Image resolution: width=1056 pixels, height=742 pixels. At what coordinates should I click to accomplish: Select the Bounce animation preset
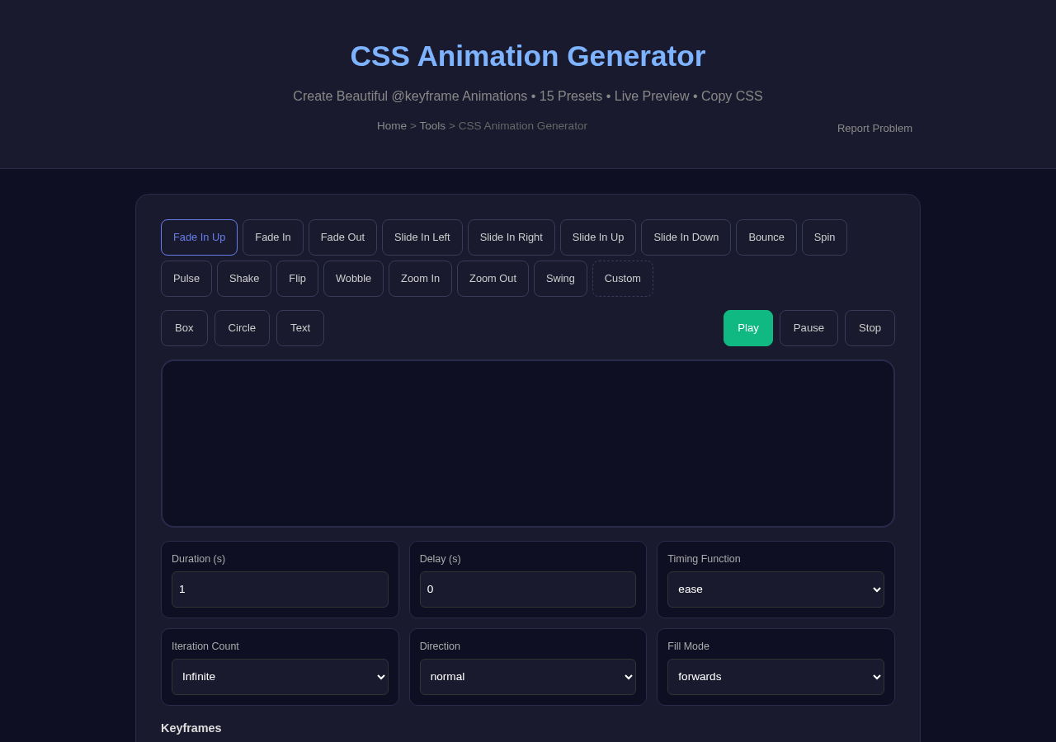pos(766,237)
